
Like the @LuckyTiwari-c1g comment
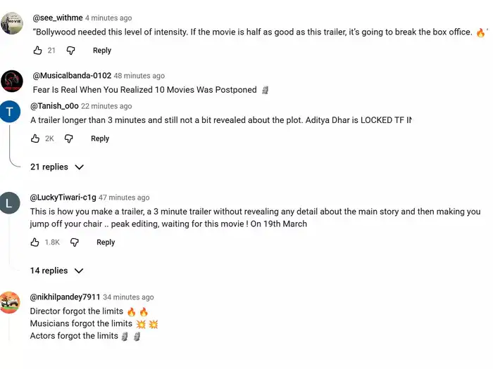click(x=35, y=242)
